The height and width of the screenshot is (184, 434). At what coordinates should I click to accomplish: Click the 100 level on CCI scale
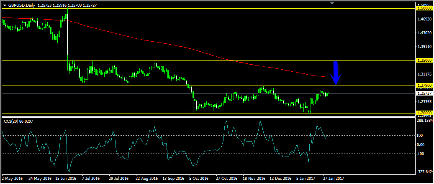coord(421,136)
